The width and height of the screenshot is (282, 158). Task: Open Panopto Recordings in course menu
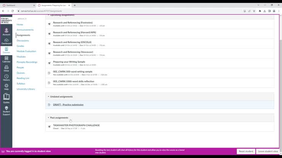click(x=27, y=62)
